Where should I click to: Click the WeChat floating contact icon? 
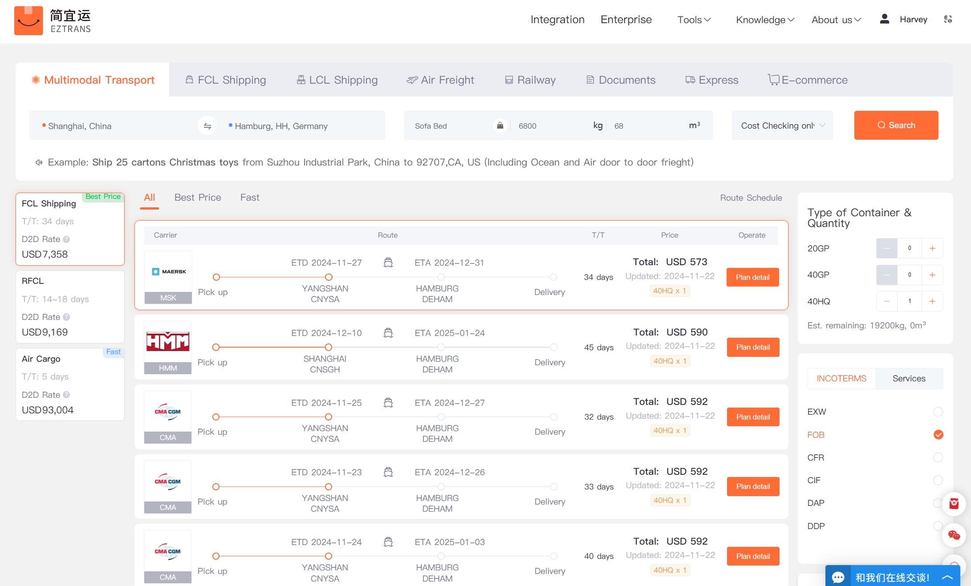pyautogui.click(x=954, y=535)
